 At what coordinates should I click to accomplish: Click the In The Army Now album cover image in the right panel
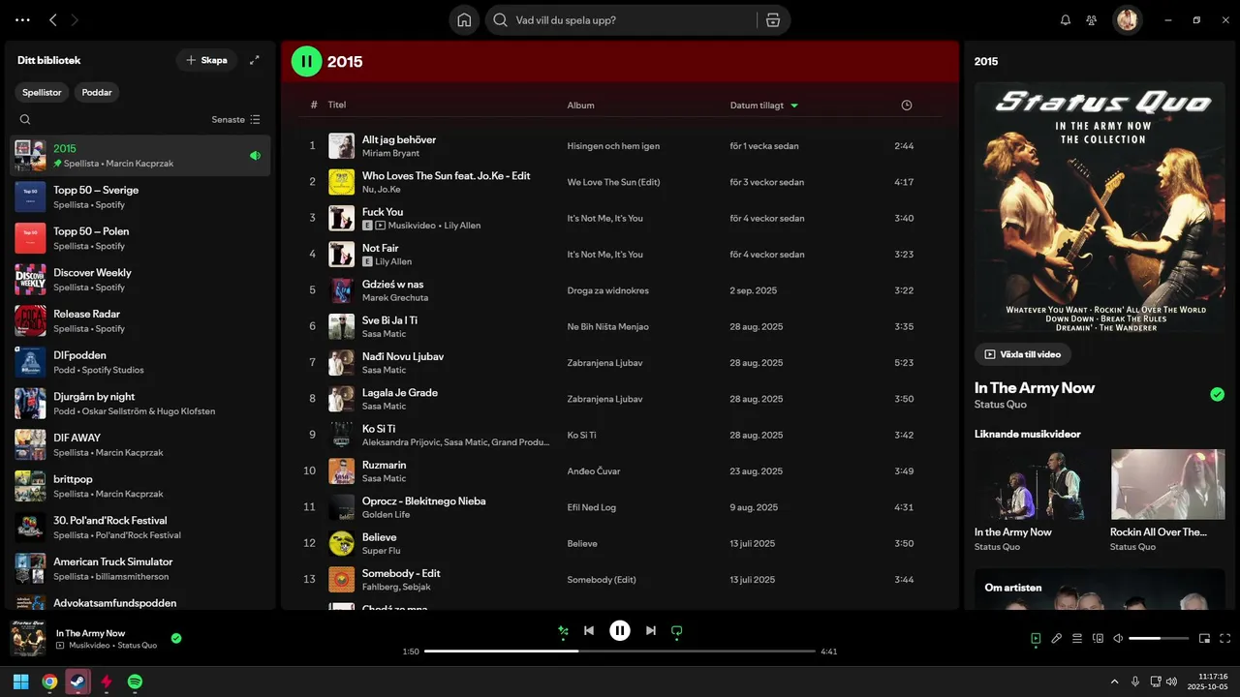tap(1100, 208)
